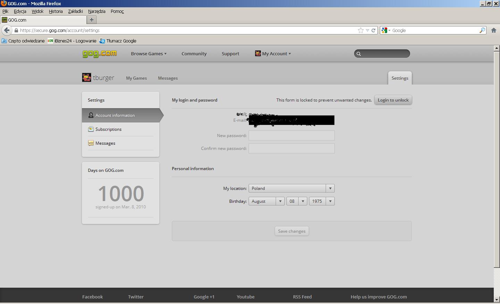Screen dimensions: 500x304
Task: Open the Narzędzia menu
Action: [x=97, y=11]
